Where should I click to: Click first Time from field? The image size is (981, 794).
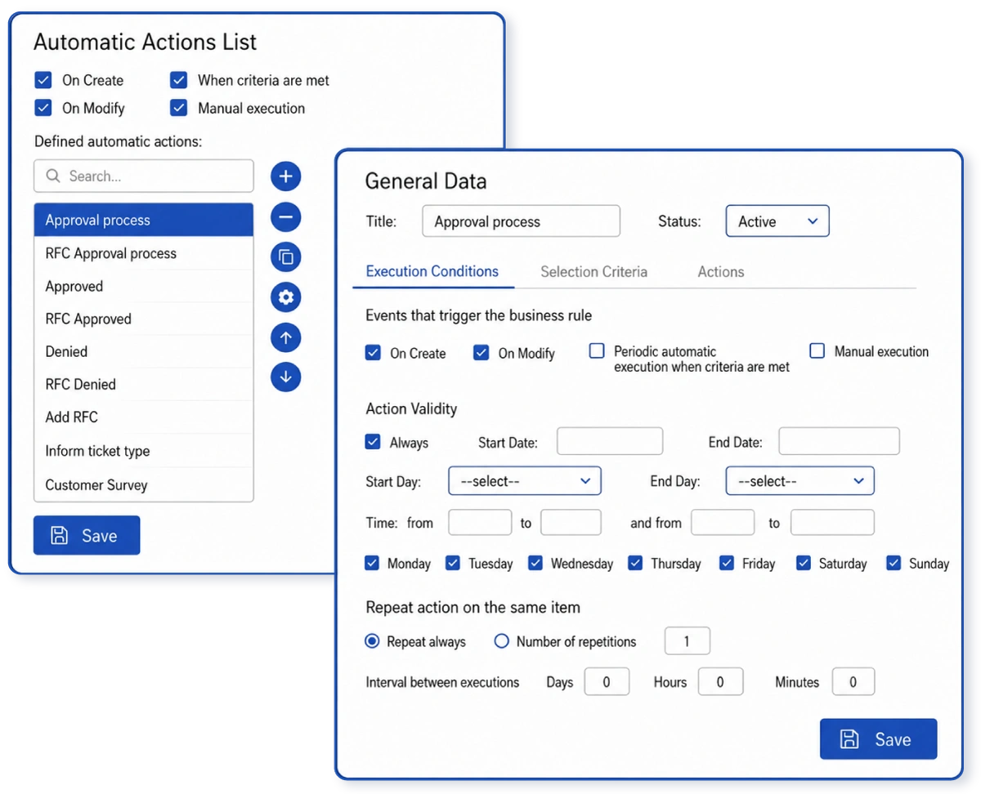coord(481,523)
